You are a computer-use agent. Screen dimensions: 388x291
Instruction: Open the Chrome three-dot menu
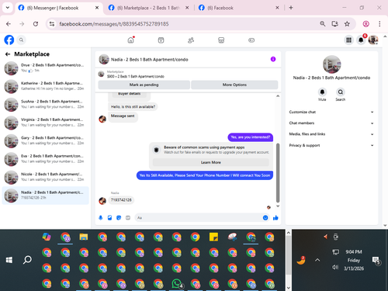379,24
